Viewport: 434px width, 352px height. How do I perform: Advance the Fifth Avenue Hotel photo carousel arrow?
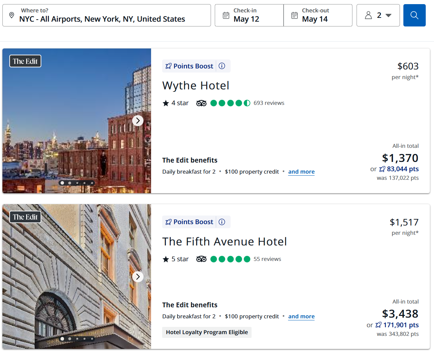(138, 276)
